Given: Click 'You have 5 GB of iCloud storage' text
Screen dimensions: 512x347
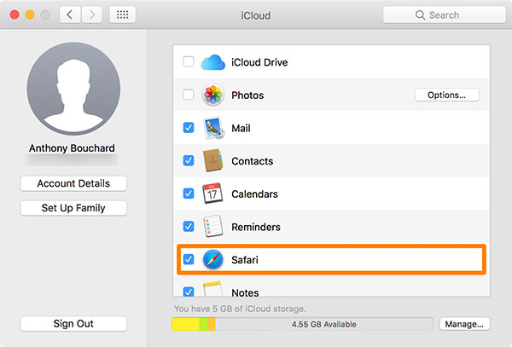Looking at the screenshot, I should (x=240, y=309).
